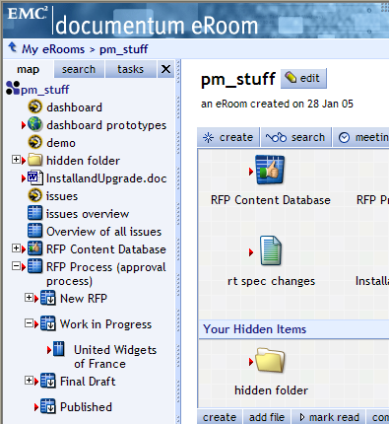Click add file in the bottom toolbar

point(267,417)
